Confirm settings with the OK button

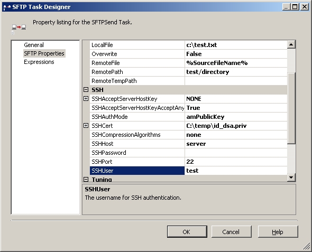click(x=187, y=232)
